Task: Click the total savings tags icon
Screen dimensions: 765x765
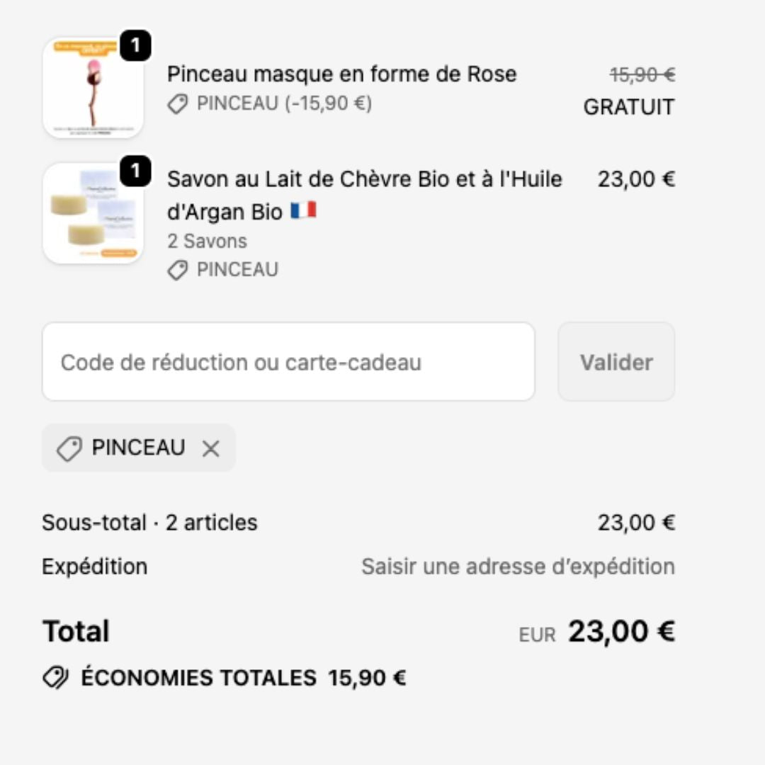Action: tap(55, 678)
